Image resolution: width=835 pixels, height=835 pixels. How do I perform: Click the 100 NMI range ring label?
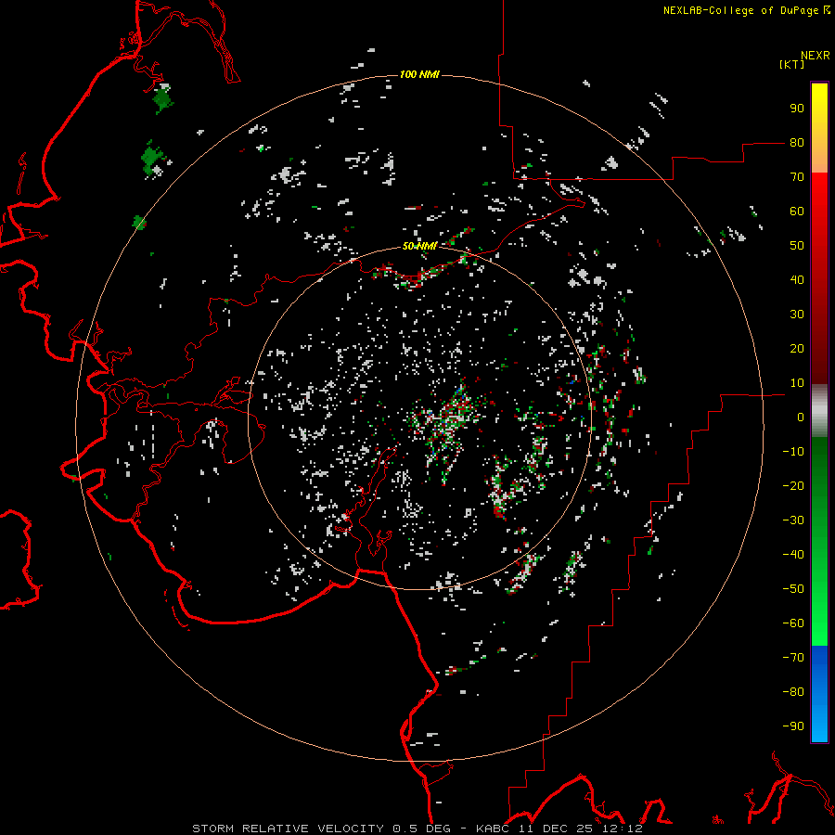click(419, 74)
